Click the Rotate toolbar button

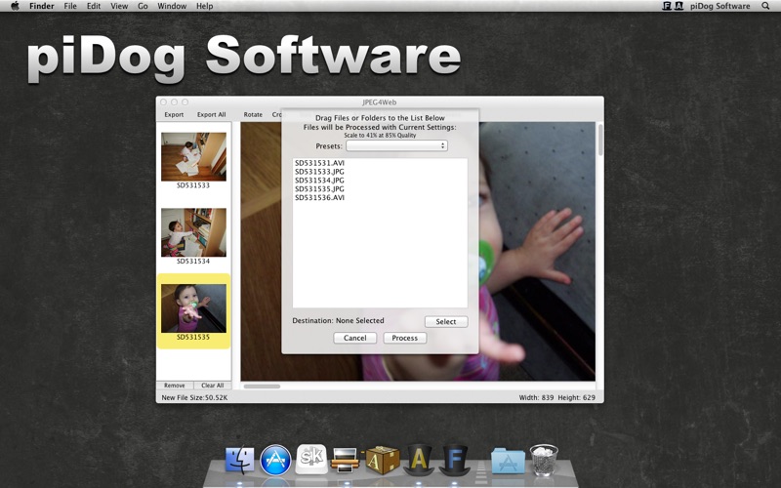click(253, 114)
